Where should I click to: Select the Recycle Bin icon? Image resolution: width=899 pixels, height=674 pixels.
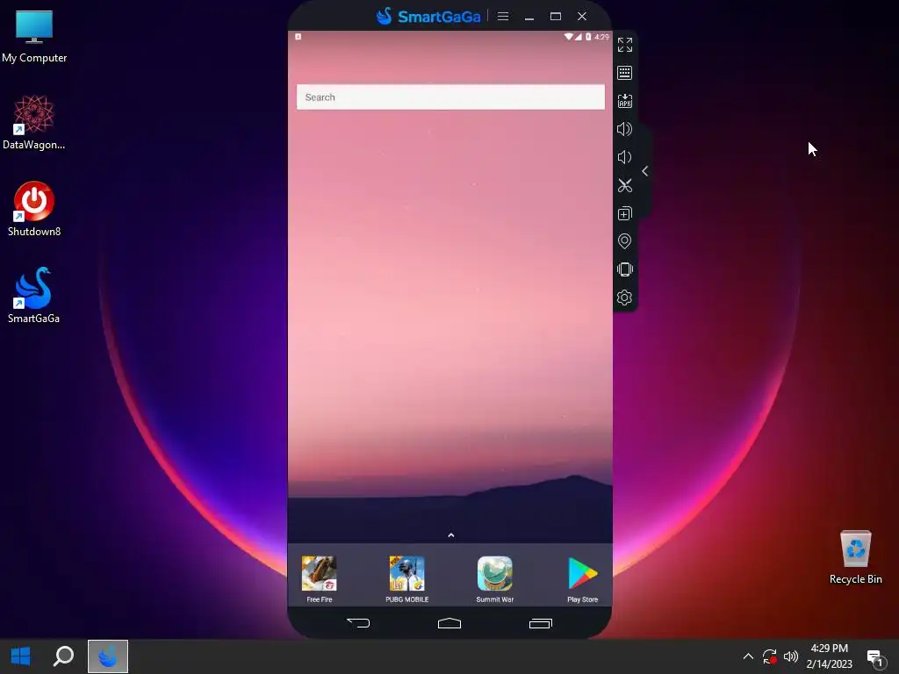[855, 557]
